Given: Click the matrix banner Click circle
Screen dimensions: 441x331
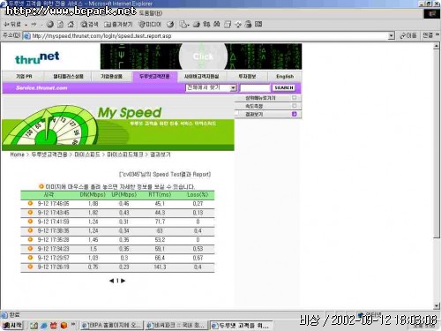Looking at the screenshot, I should 203,56.
